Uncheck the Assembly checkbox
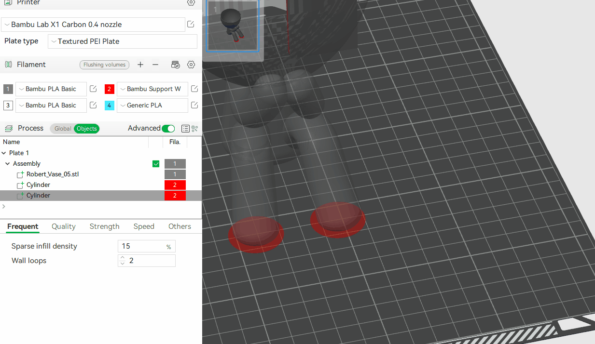Screen dimensions: 595x344 click(156, 163)
